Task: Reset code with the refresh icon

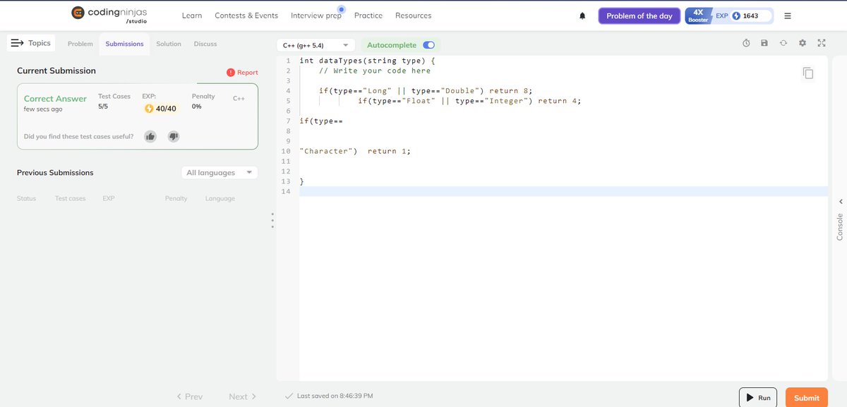Action: [x=783, y=43]
